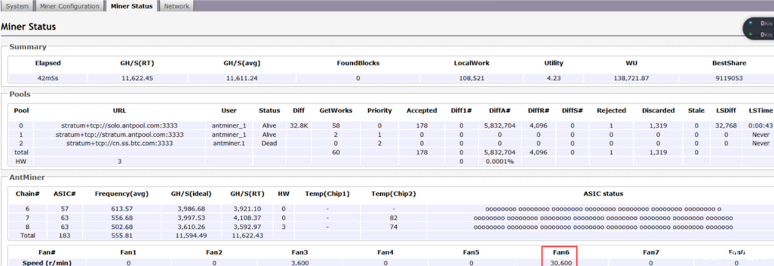This screenshot has width=774, height=266.
Task: Click the Temp(Chip2) value 82
Action: (x=393, y=218)
